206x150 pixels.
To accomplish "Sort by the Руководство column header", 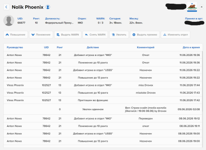I will [x=15, y=47].
